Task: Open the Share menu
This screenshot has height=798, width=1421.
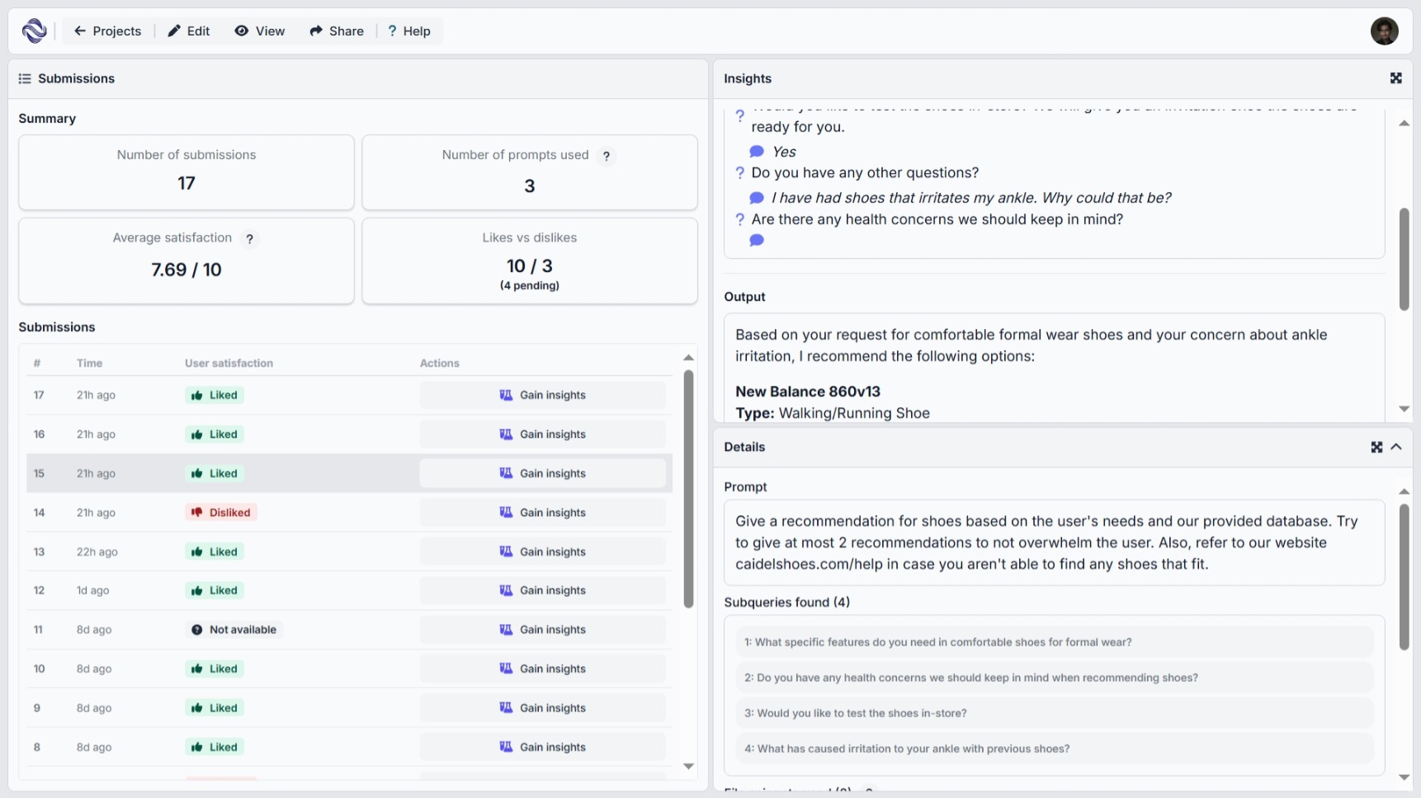Action: (x=337, y=31)
